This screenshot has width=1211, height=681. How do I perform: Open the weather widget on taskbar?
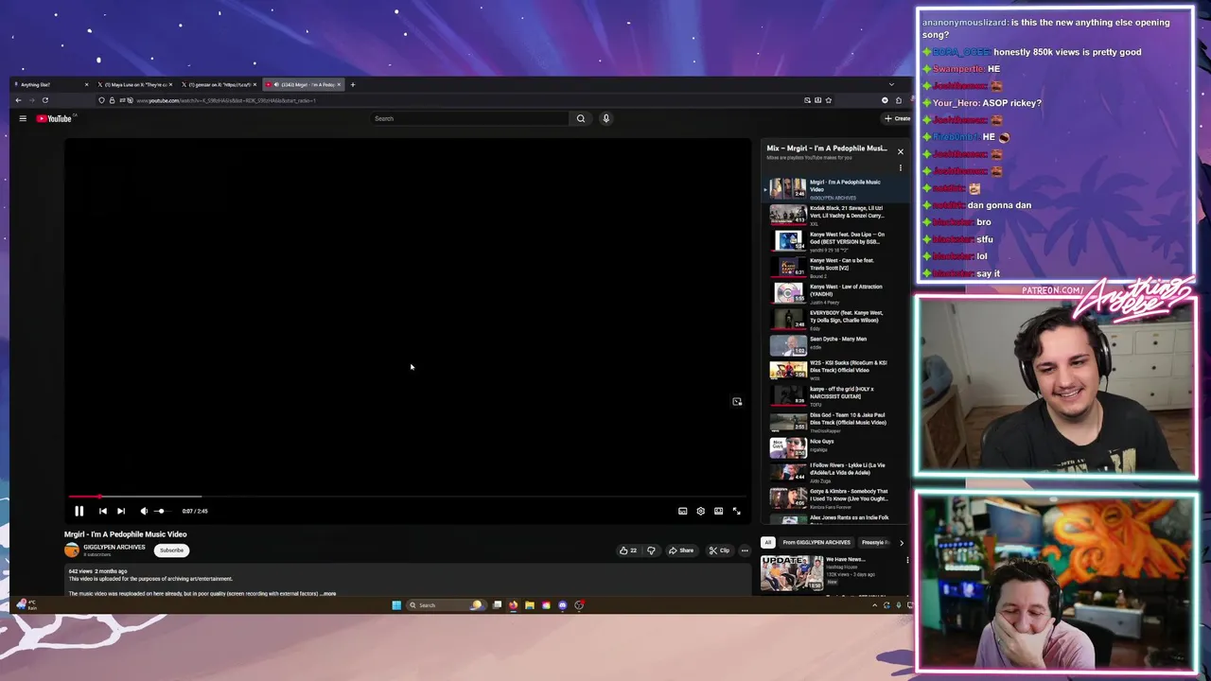(26, 605)
